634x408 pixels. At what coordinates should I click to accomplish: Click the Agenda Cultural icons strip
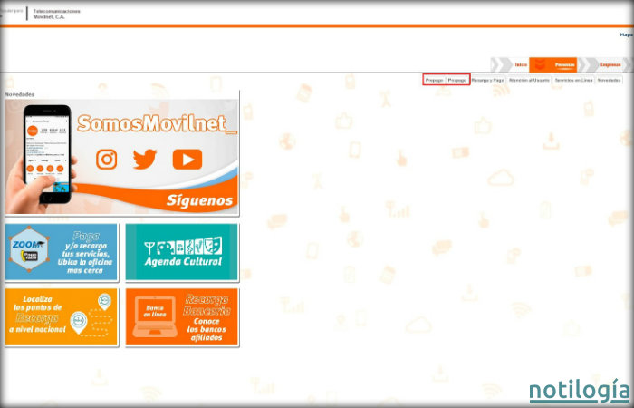pyautogui.click(x=183, y=246)
